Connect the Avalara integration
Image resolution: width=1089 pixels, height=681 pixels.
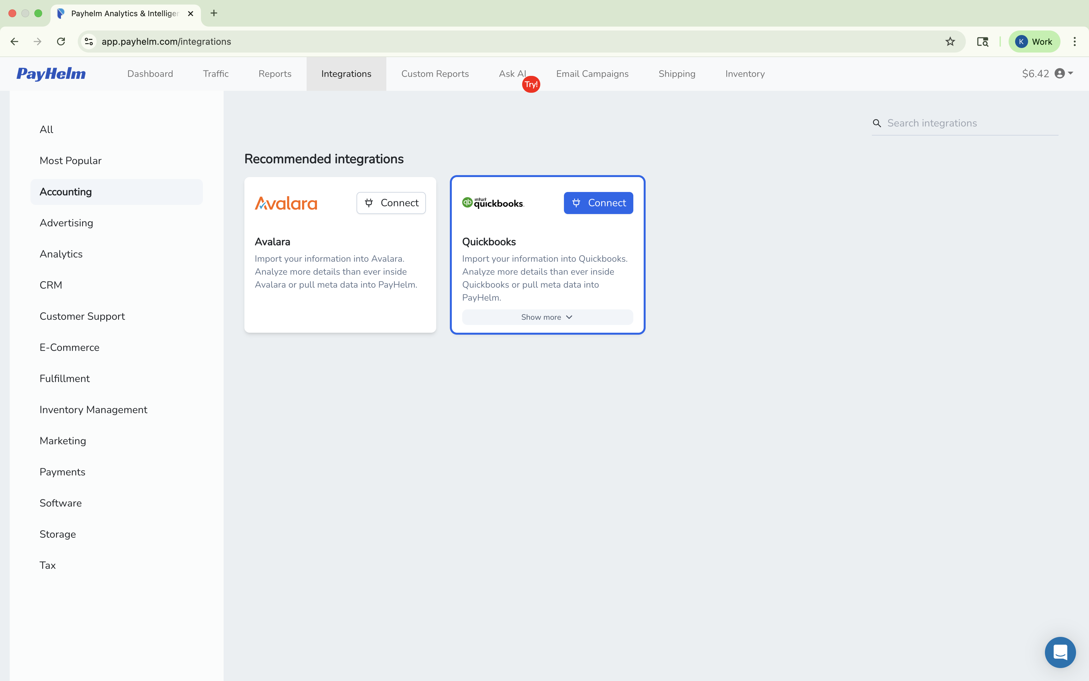391,203
